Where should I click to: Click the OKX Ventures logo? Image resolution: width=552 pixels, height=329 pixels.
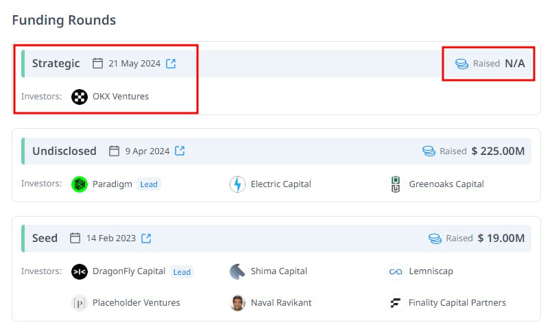pyautogui.click(x=80, y=97)
